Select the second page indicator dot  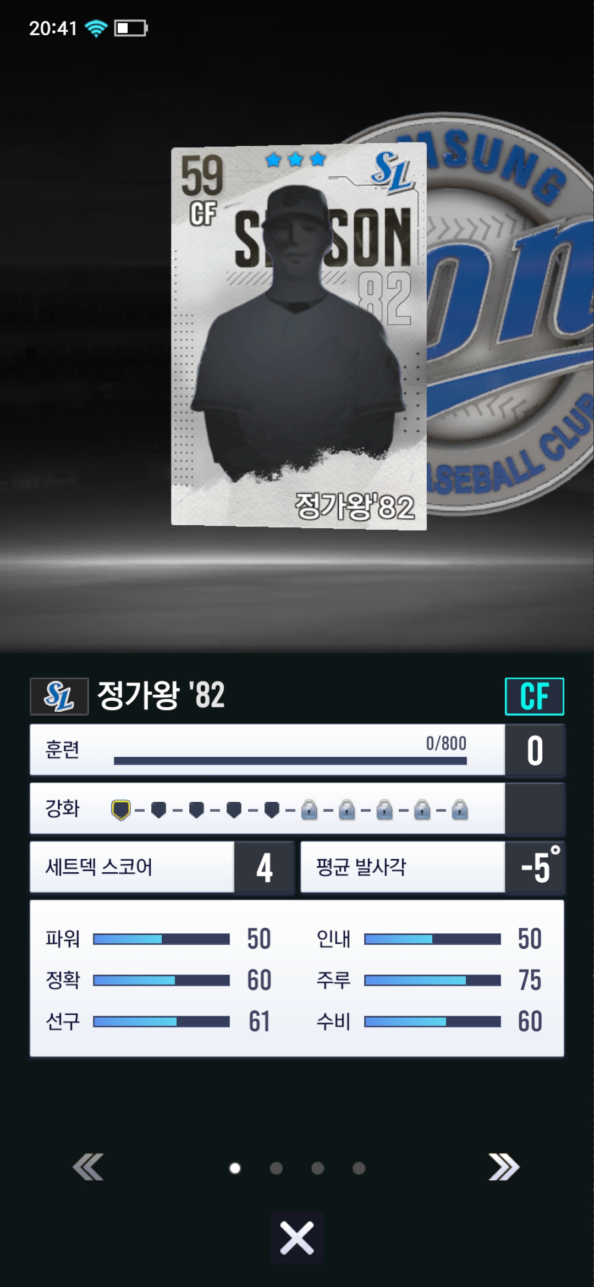coord(276,1168)
